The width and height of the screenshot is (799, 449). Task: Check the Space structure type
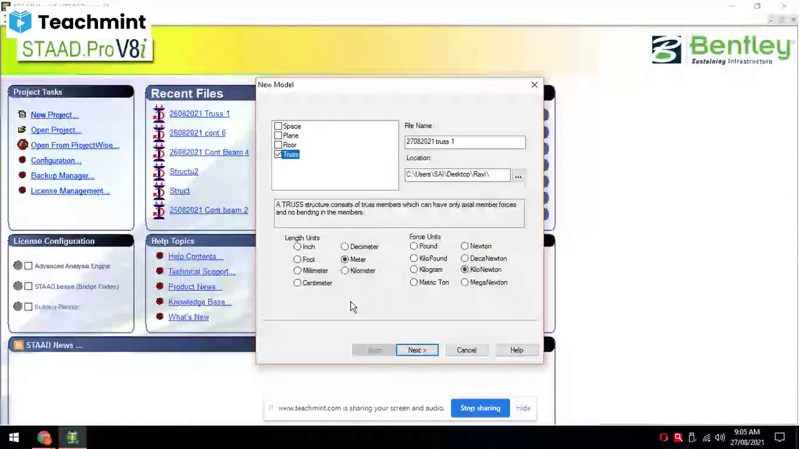tap(278, 126)
